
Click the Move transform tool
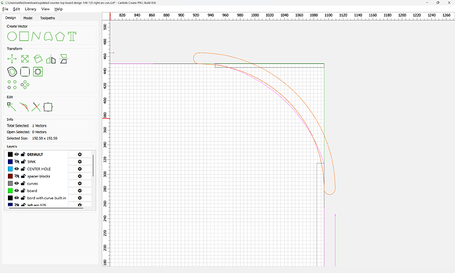click(11, 59)
